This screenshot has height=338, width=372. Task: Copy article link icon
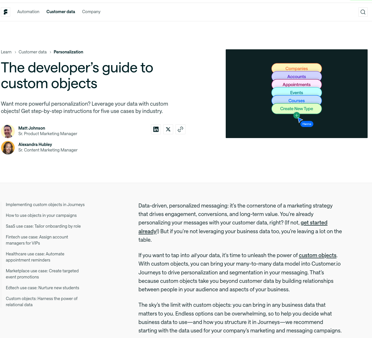click(180, 129)
